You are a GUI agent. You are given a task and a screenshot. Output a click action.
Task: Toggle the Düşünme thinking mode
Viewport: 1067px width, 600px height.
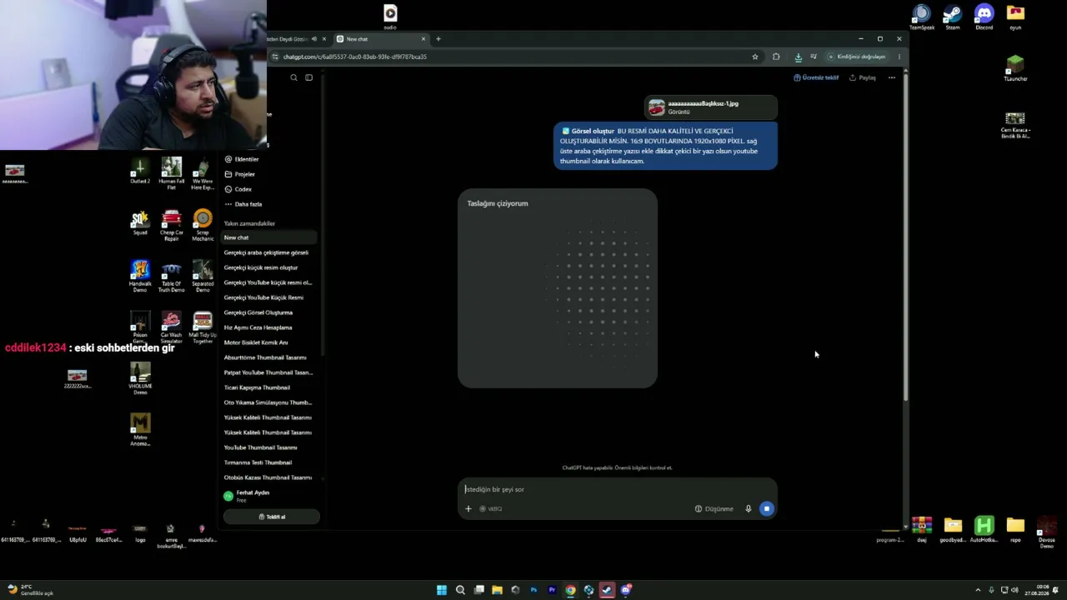click(714, 508)
